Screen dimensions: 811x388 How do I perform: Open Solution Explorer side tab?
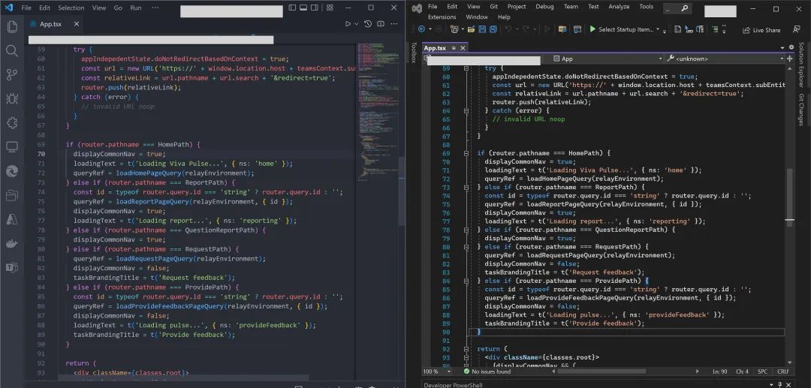coord(801,64)
